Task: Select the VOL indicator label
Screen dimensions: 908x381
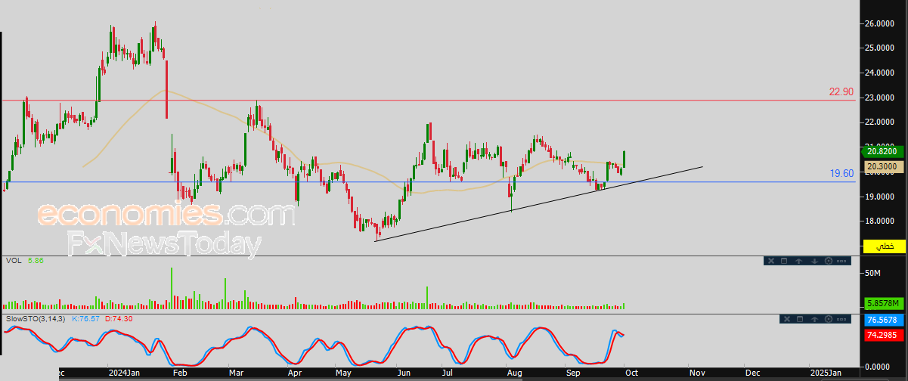Action: pyautogui.click(x=13, y=261)
